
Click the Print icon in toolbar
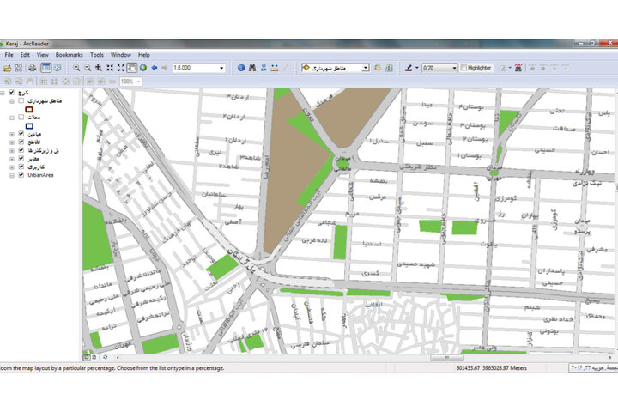coord(33,68)
